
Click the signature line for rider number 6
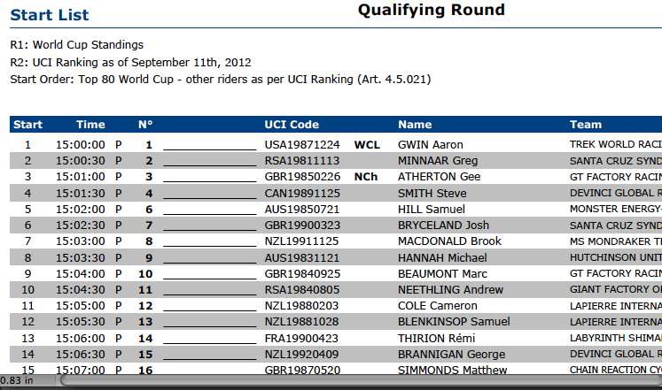tap(209, 210)
